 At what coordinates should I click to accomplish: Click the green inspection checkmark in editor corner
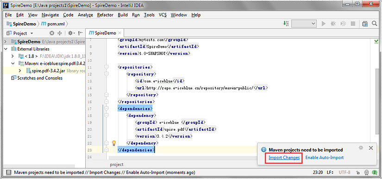(x=376, y=41)
